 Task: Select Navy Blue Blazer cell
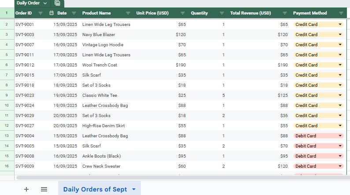(99, 35)
